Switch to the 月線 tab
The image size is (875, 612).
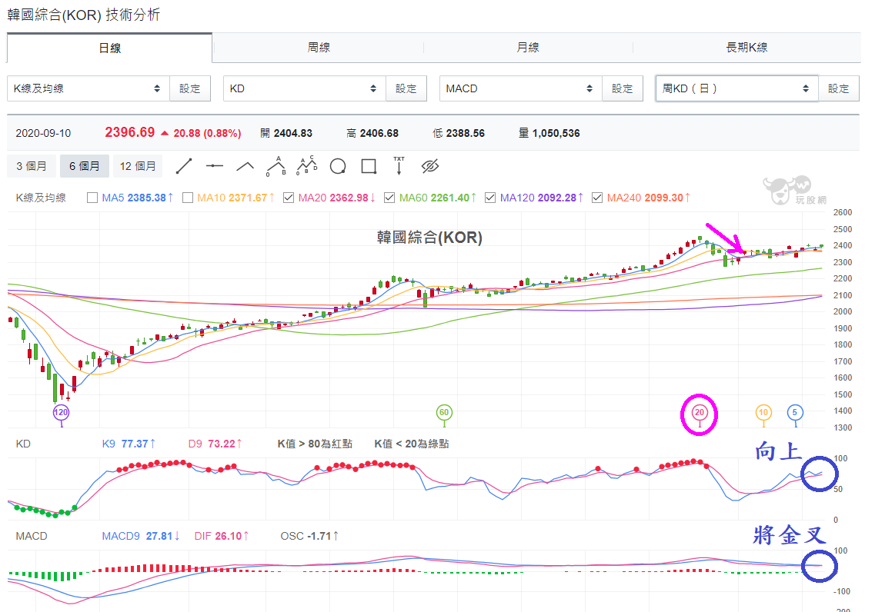(528, 48)
